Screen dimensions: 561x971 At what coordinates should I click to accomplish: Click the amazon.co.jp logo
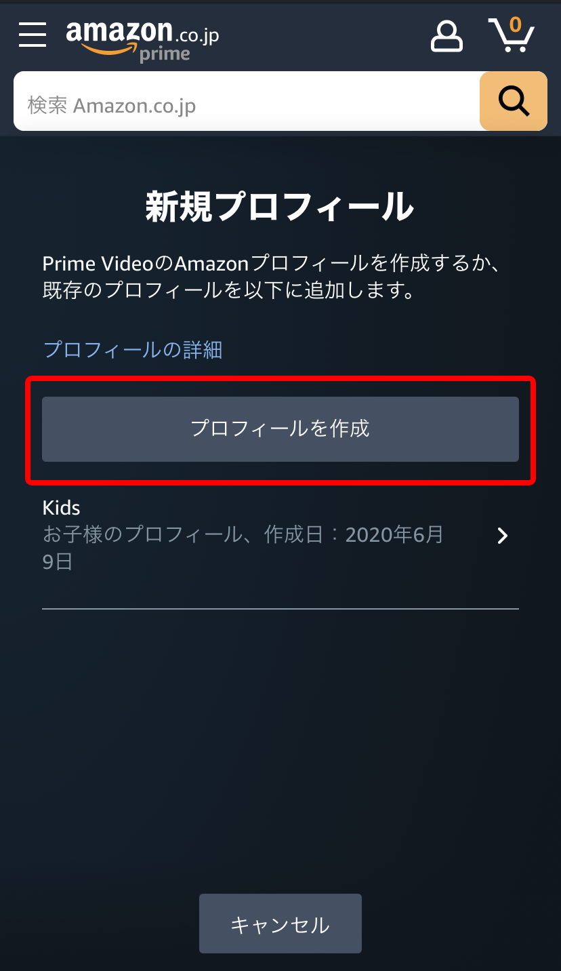click(x=142, y=40)
